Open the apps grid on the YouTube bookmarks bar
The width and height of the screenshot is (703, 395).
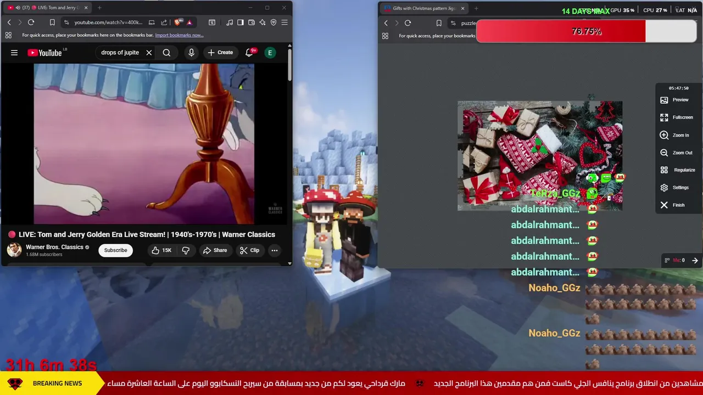click(x=8, y=35)
